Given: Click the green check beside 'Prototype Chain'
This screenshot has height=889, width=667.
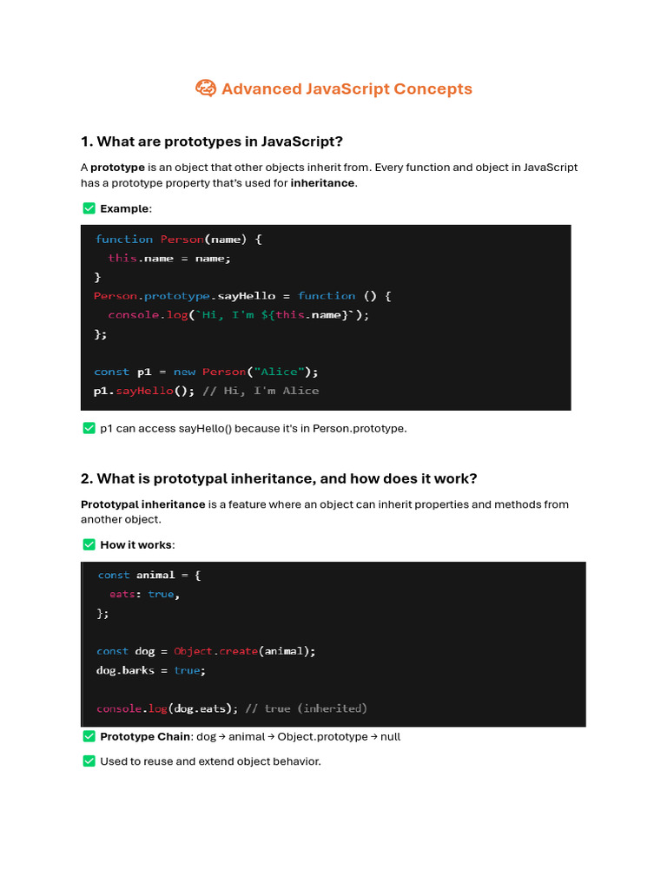Looking at the screenshot, I should click(x=89, y=736).
